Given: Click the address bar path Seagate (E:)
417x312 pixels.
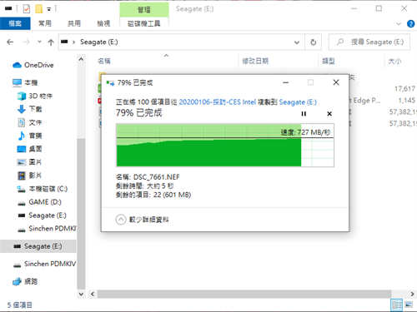Looking at the screenshot, I should tap(99, 42).
